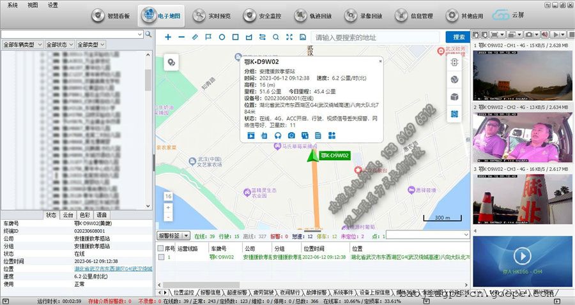Select the circle drawing tool on map toolbar
Screen dimensions: 575x305
tap(222, 37)
